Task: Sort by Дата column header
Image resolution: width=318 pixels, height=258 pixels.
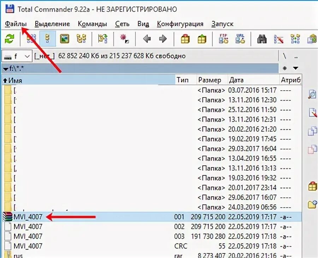Action: point(253,80)
